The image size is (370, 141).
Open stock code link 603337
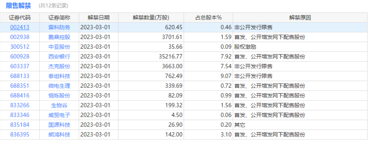point(20,66)
